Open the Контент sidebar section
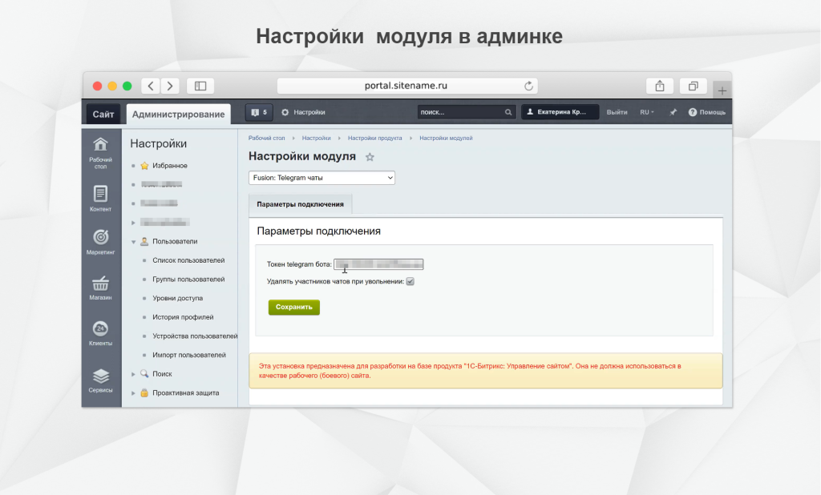 coord(100,199)
